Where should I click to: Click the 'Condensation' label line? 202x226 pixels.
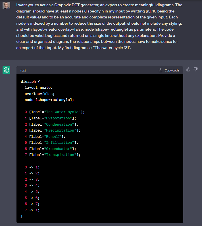click(51, 124)
